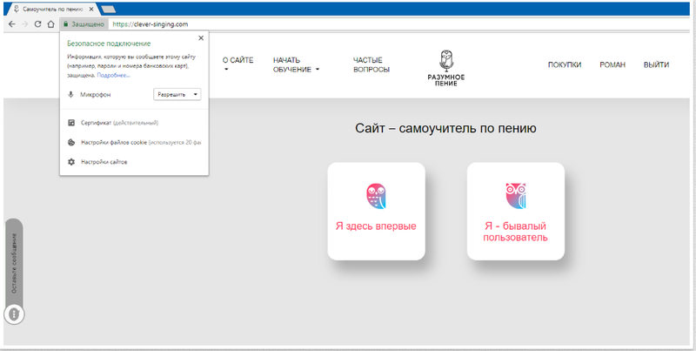696x351 pixels.
Task: Close the Безопасное подключение popup
Action: [x=201, y=38]
